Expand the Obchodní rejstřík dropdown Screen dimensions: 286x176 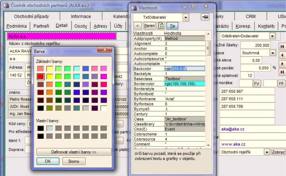click(x=267, y=152)
